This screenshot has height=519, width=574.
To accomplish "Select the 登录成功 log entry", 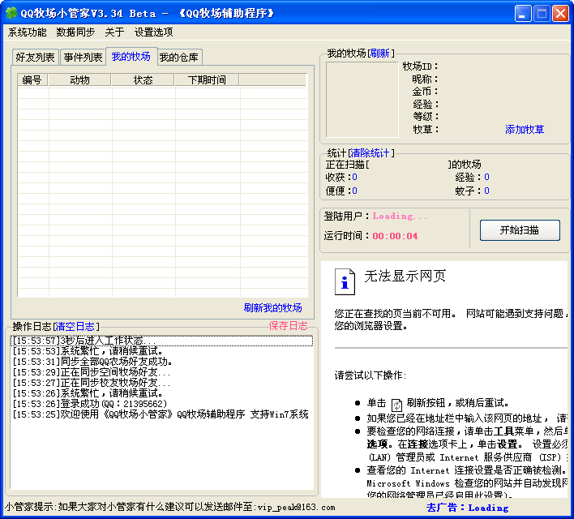I will coord(90,404).
